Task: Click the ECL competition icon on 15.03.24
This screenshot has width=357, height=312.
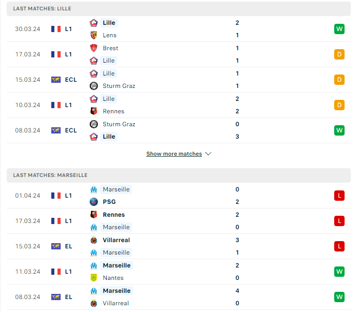Action: (56, 80)
